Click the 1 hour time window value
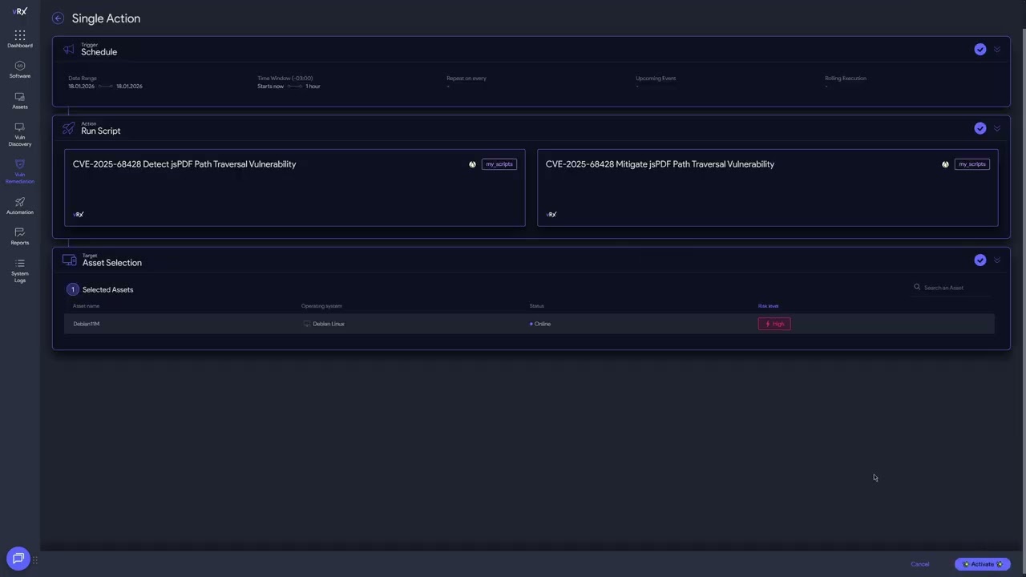 (x=313, y=87)
